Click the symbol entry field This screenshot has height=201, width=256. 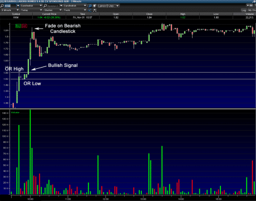click(x=11, y=6)
